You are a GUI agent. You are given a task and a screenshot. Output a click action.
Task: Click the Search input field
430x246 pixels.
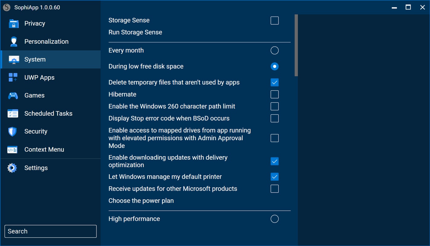pos(51,232)
